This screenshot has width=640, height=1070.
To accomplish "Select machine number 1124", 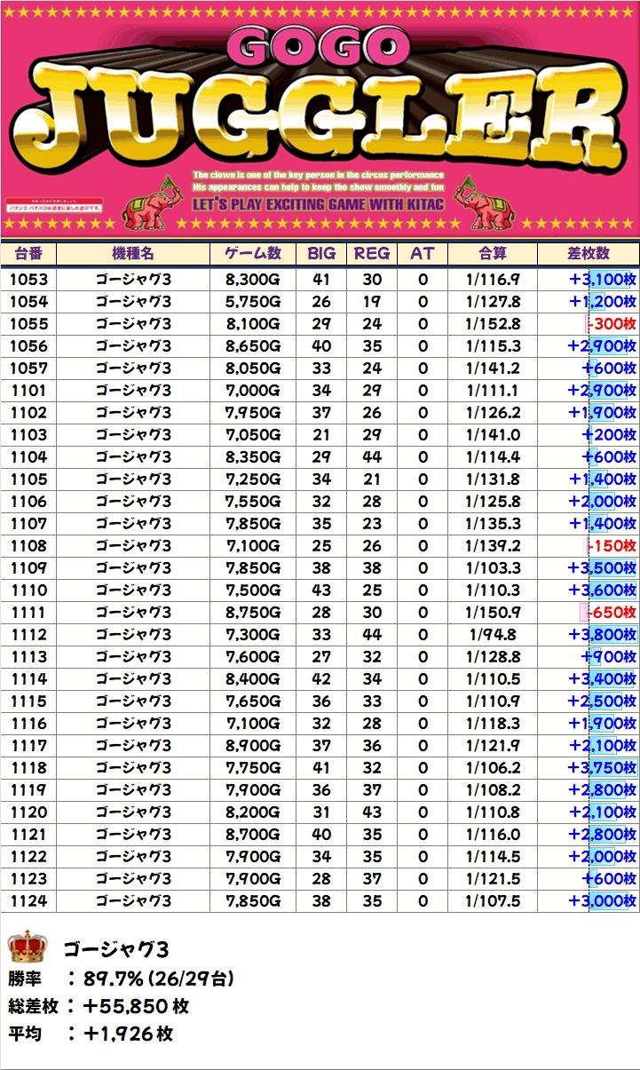I will [x=28, y=901].
